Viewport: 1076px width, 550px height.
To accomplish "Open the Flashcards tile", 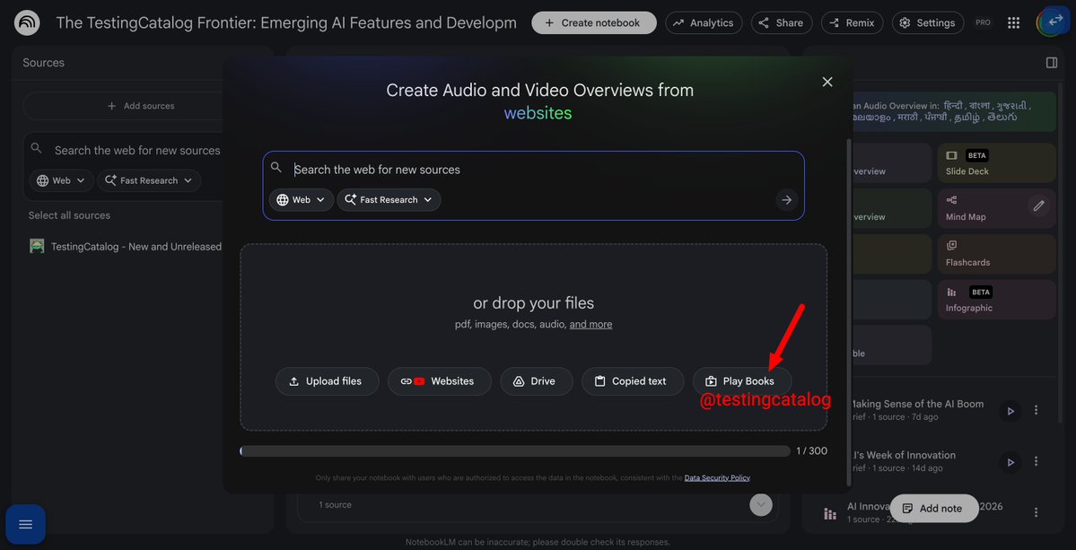I will pyautogui.click(x=996, y=254).
